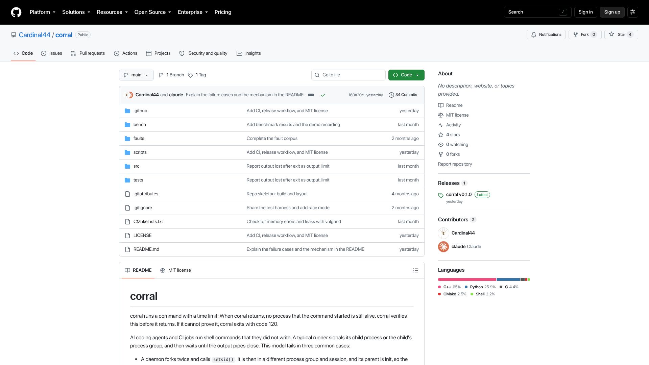This screenshot has height=365, width=649.
Task: Click the Python blue language bar segment
Action: 508,279
